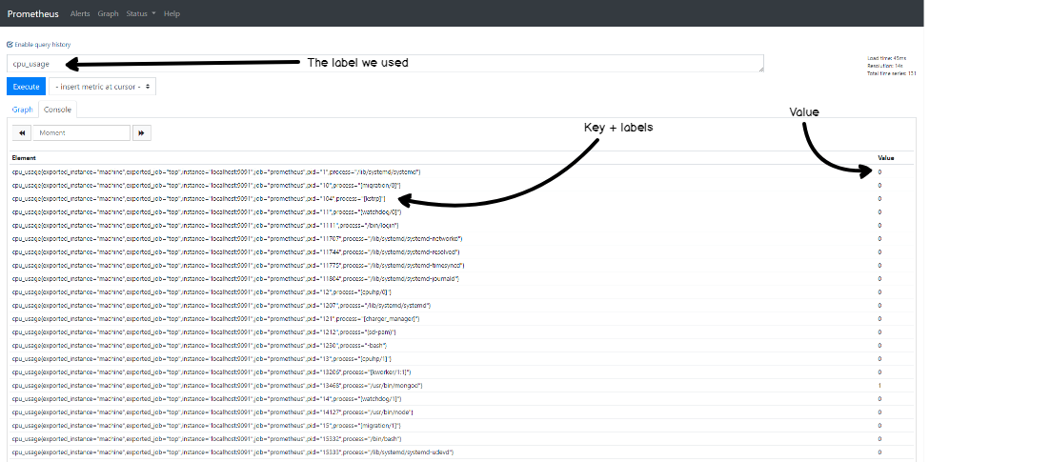Select the systemd-journald row pid="11804"

click(462, 278)
